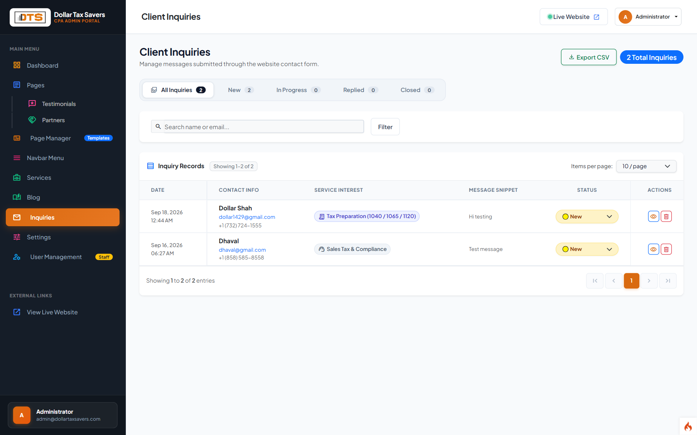Viewport: 697px width, 435px height.
Task: Open Blog via its book icon
Action: pos(17,197)
